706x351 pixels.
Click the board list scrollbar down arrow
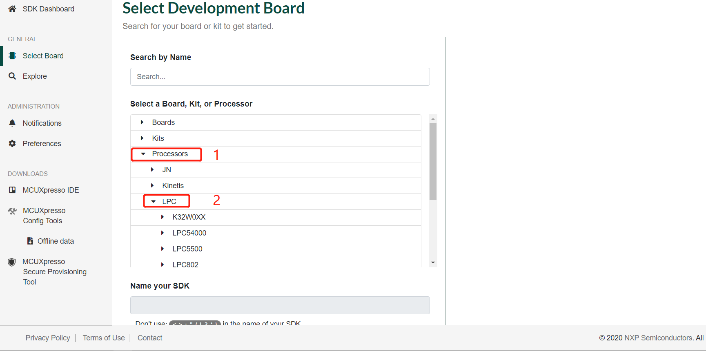click(x=433, y=263)
